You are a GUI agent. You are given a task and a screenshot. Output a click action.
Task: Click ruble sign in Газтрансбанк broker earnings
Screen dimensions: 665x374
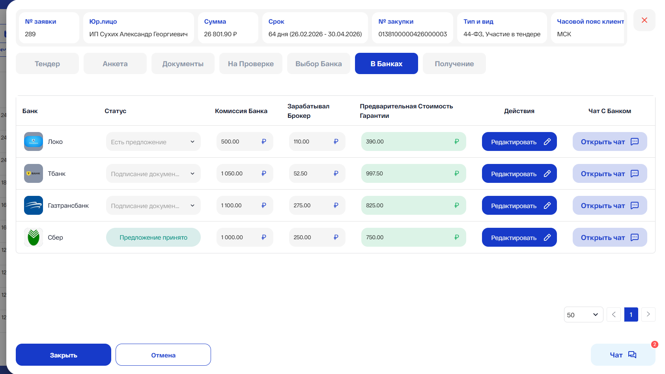pyautogui.click(x=336, y=205)
